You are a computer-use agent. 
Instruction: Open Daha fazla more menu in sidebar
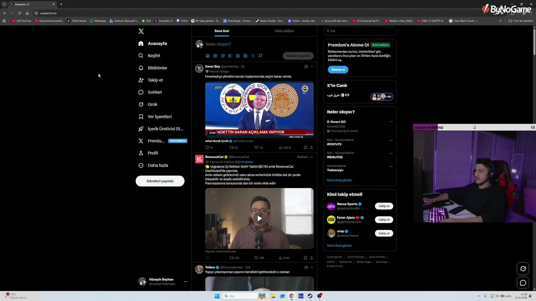click(x=153, y=166)
